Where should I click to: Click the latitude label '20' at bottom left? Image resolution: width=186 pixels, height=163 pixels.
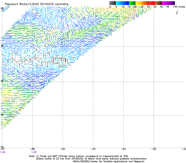point(2,147)
